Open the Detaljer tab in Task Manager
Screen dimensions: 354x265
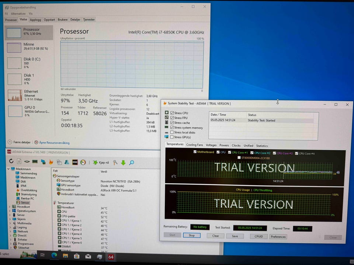[75, 20]
